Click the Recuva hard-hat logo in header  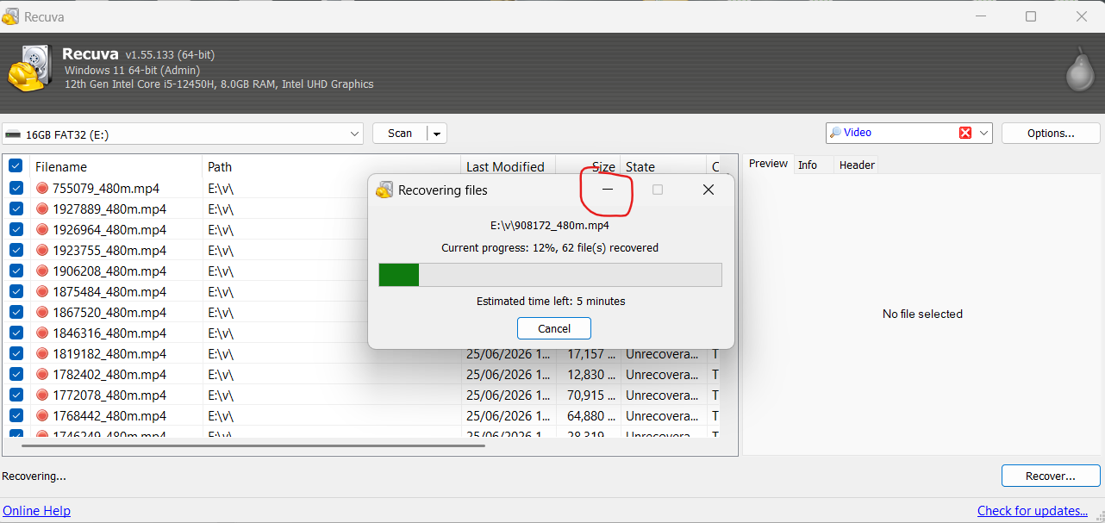tap(29, 69)
